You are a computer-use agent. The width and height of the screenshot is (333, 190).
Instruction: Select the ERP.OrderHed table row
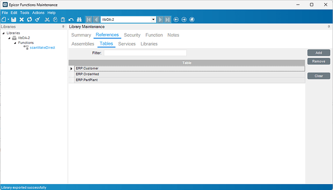click(190, 74)
